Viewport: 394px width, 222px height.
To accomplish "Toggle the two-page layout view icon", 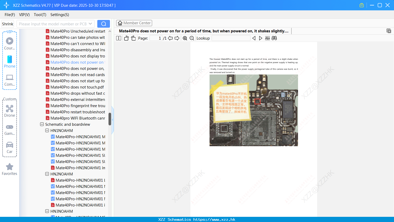I will pos(118,38).
